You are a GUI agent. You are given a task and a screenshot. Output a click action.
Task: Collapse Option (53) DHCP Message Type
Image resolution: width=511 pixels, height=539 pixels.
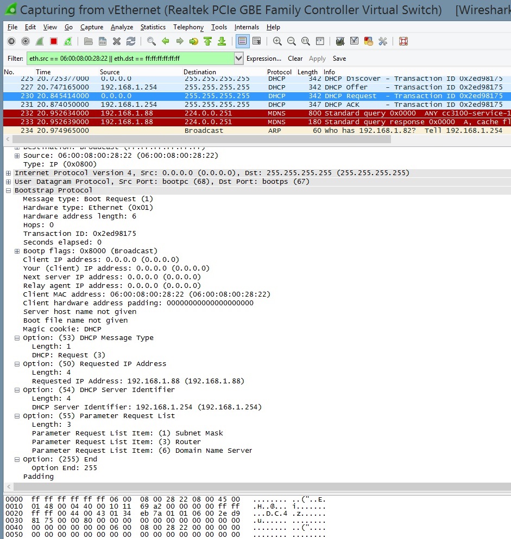coord(17,338)
